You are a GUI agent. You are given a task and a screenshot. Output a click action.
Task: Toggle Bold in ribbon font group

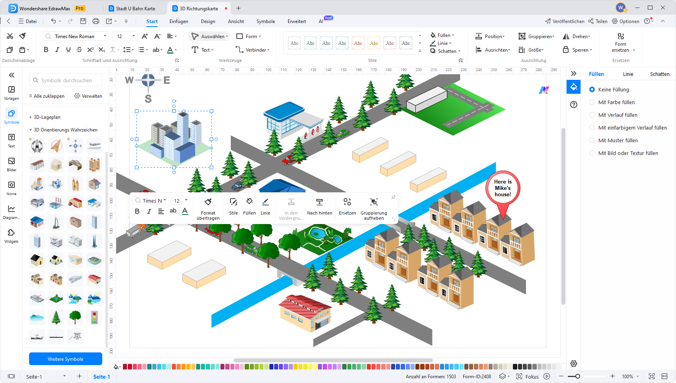tap(46, 50)
